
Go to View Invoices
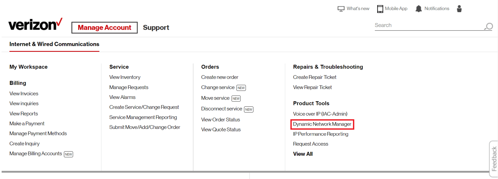(x=24, y=94)
